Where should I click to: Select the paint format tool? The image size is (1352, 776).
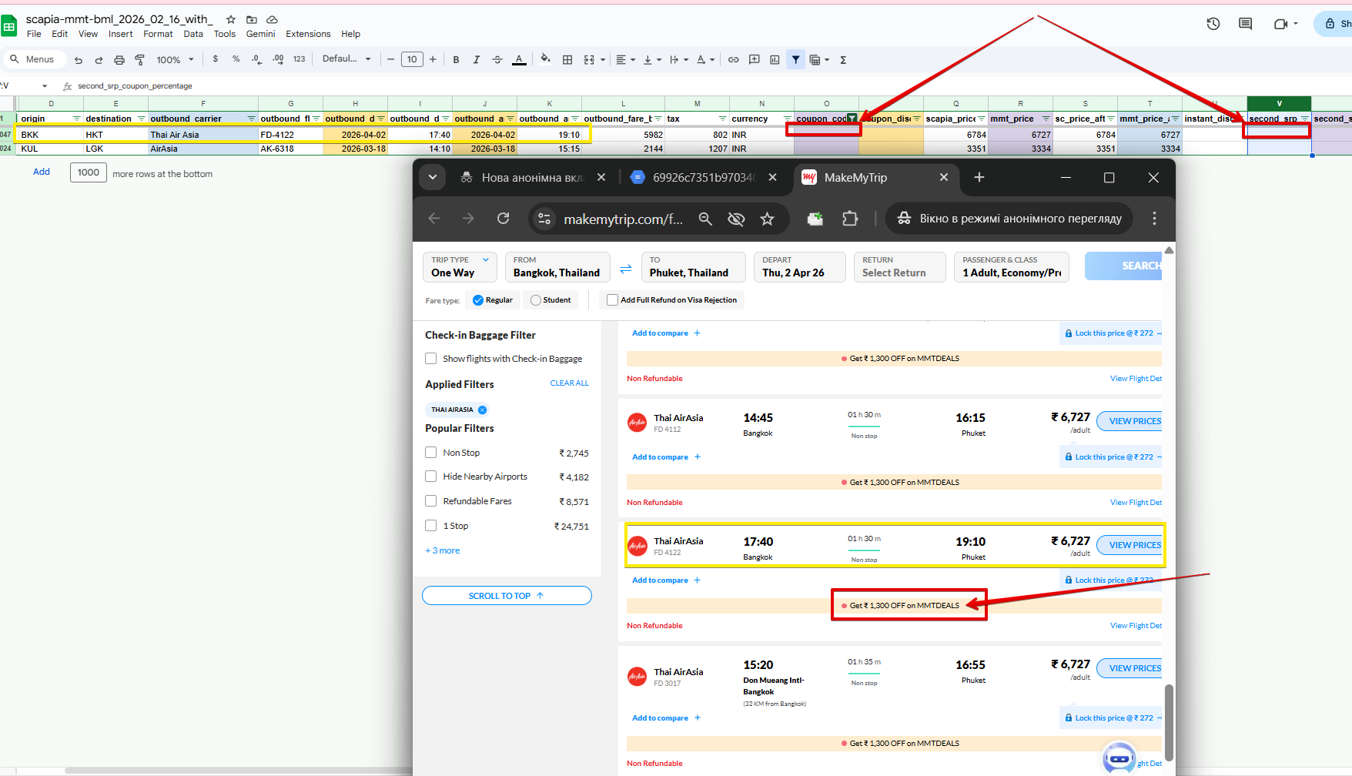tap(140, 60)
